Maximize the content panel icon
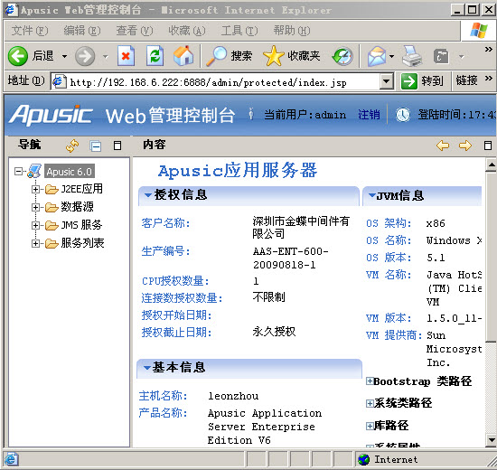This screenshot has width=497, height=470. pos(488,146)
